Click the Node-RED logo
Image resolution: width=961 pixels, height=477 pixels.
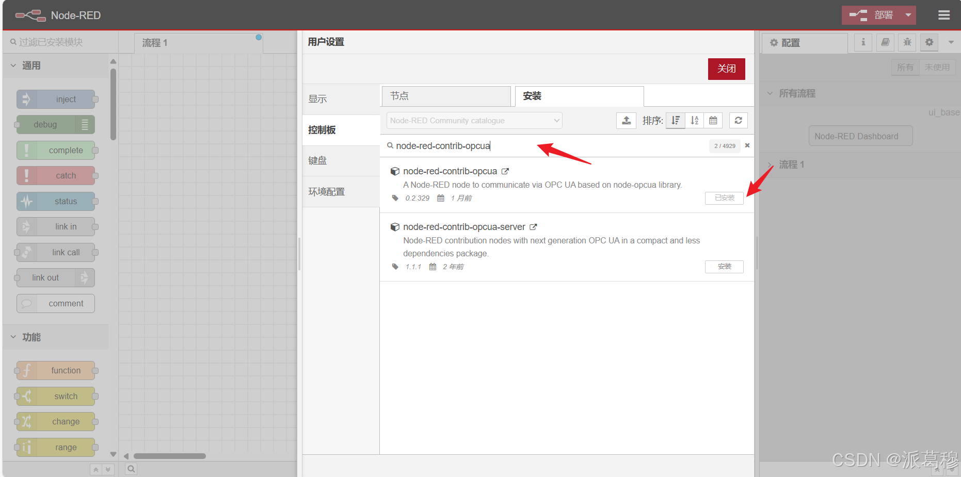click(58, 15)
